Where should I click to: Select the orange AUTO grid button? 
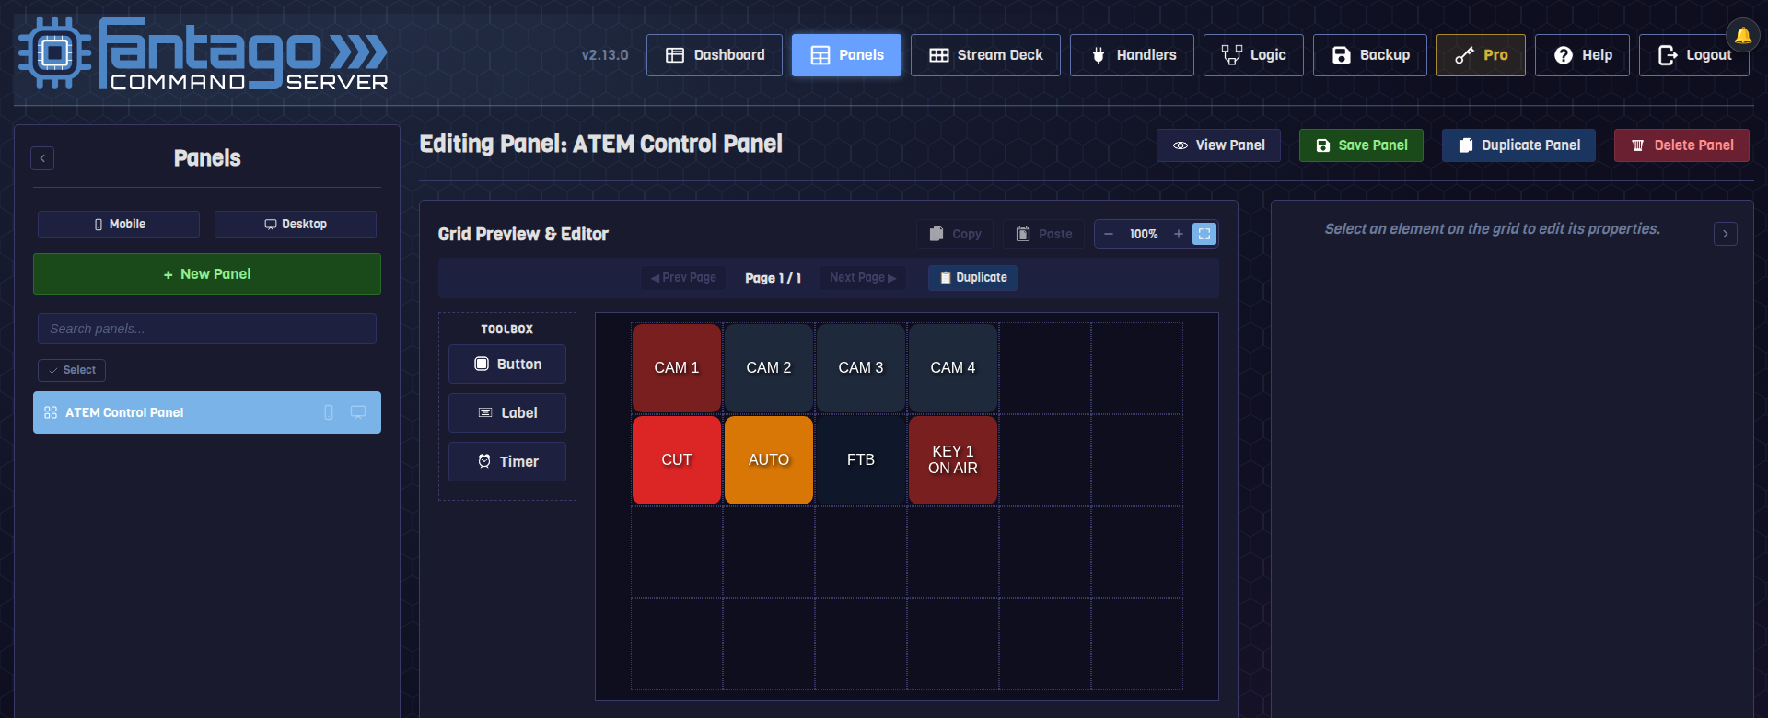point(769,460)
